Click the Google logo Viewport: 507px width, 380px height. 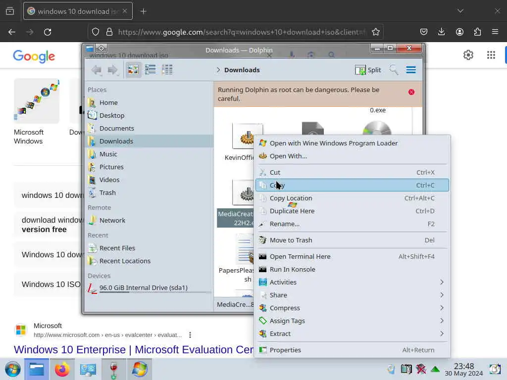coord(34,56)
